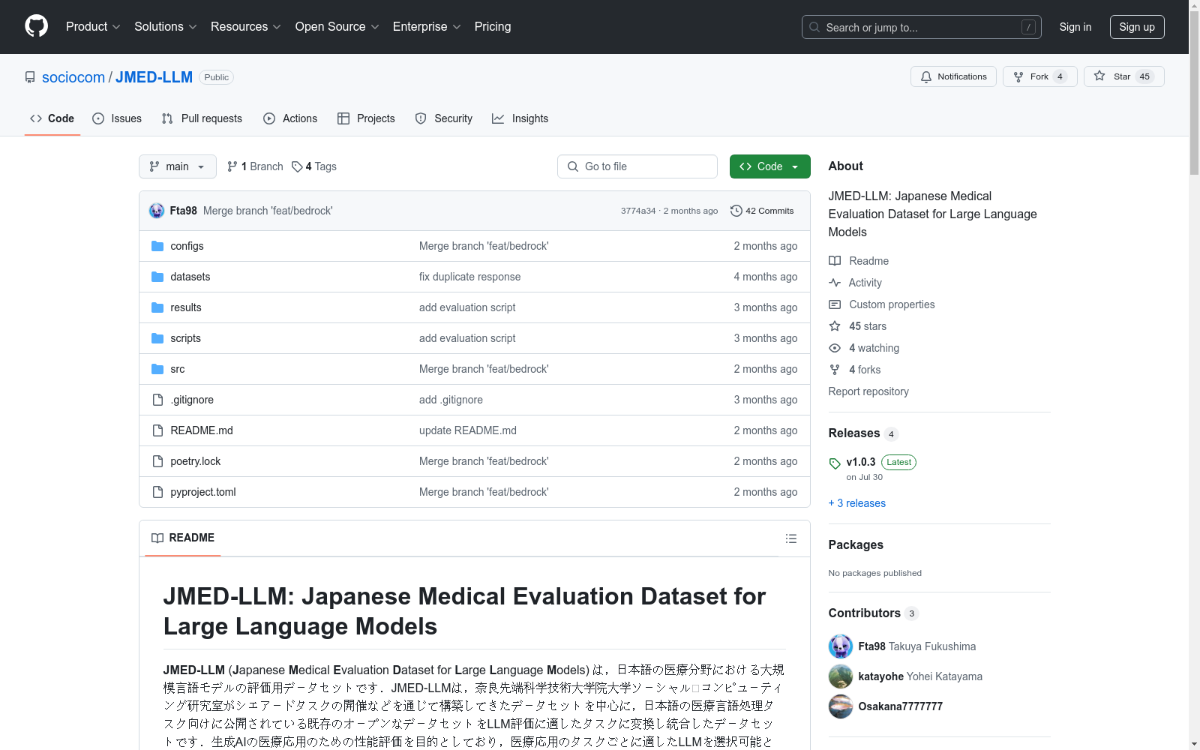Click the datasets folder icon
This screenshot has width=1200, height=750.
click(x=157, y=277)
